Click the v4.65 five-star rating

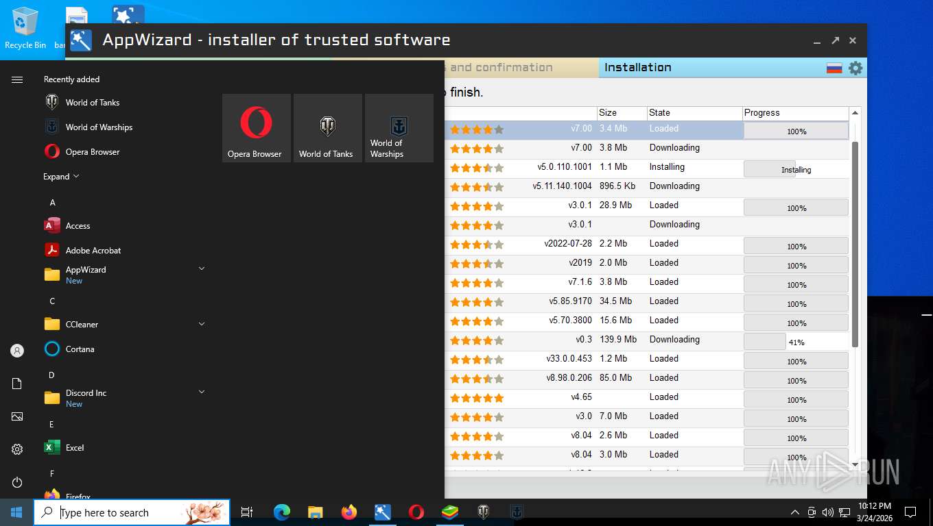coord(477,397)
